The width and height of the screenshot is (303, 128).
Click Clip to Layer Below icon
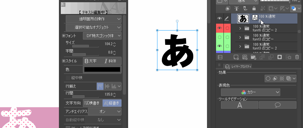[228, 8]
